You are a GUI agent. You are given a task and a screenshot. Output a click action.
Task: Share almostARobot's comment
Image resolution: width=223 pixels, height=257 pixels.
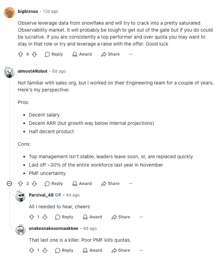point(110,184)
